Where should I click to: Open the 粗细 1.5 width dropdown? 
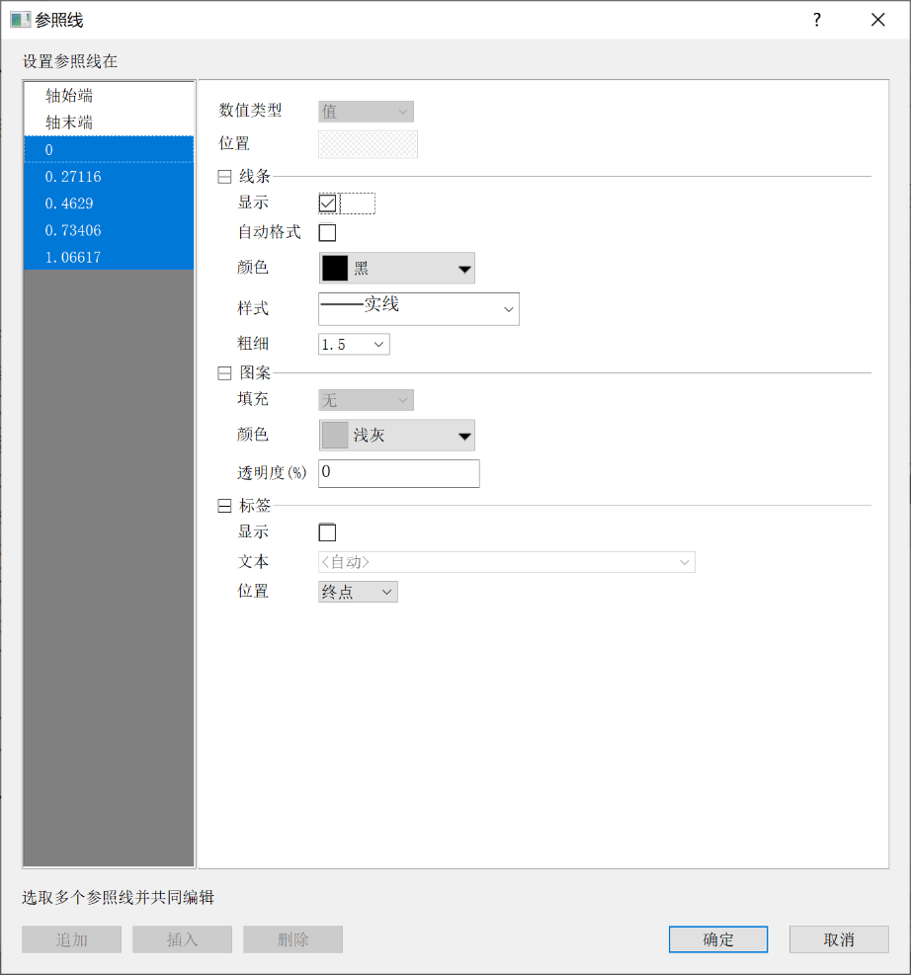(354, 344)
